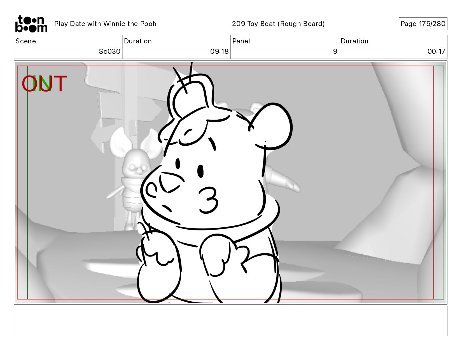The image size is (462, 357).
Task: Select the scene duration value "09:18"
Action: [220, 52]
